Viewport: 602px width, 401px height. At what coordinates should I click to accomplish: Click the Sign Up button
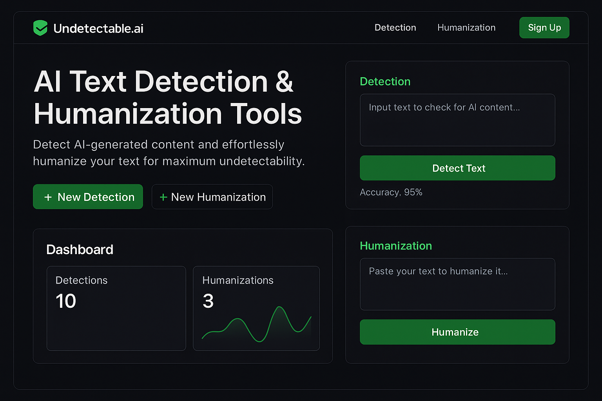544,27
